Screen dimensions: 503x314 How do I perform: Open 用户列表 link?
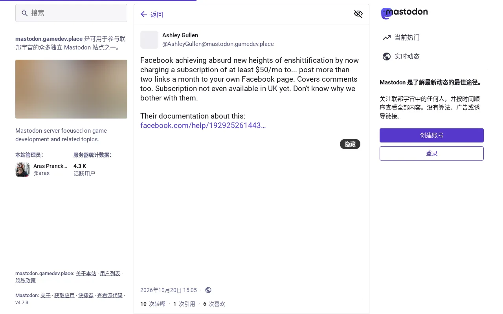pyautogui.click(x=110, y=274)
